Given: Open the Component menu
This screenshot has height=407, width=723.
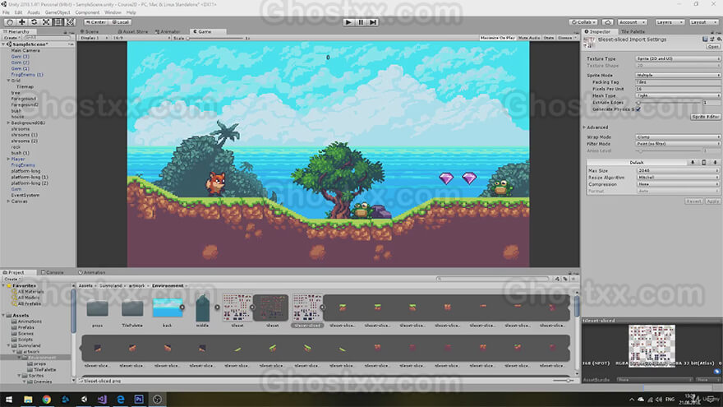Looking at the screenshot, I should point(87,12).
